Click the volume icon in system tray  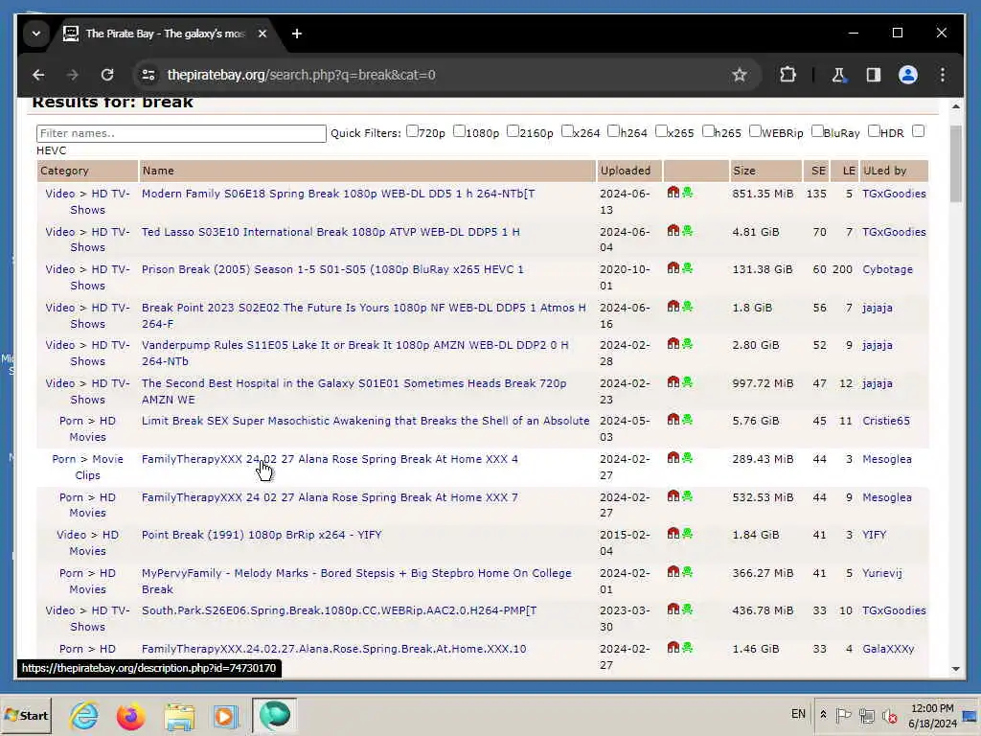click(889, 716)
